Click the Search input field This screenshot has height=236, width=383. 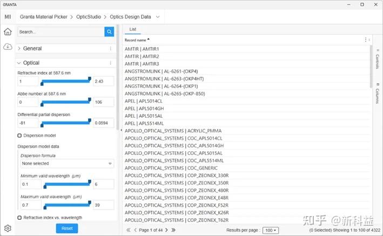point(61,32)
